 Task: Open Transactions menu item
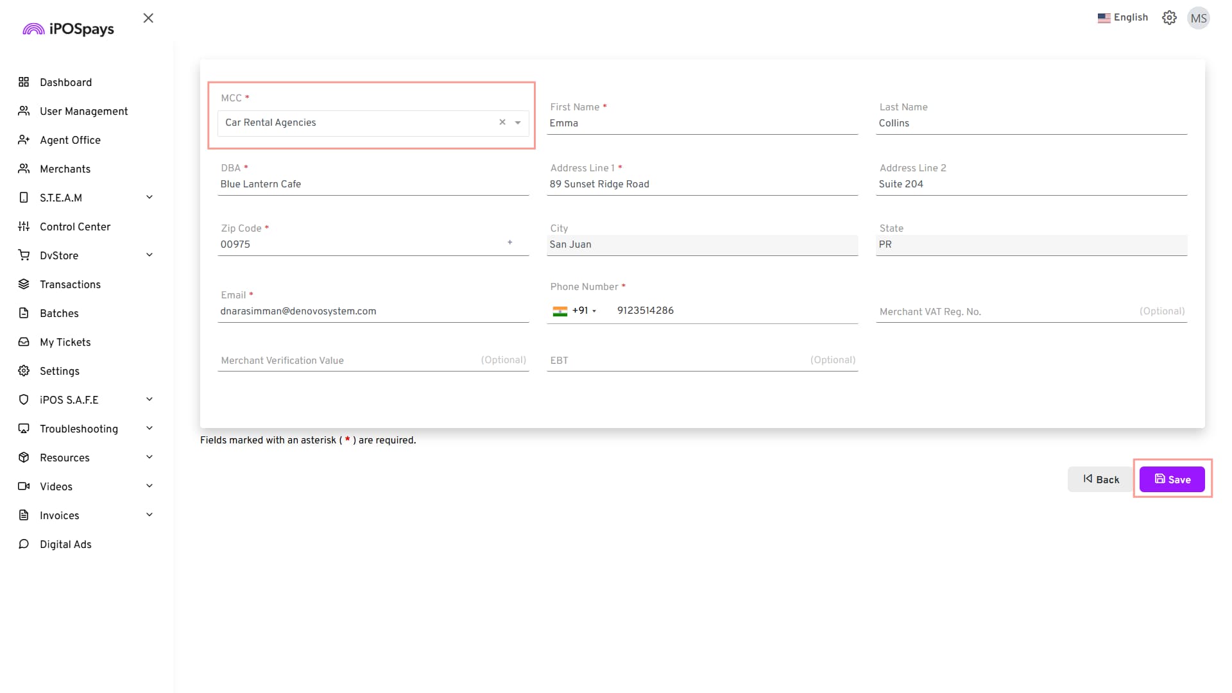tap(70, 284)
